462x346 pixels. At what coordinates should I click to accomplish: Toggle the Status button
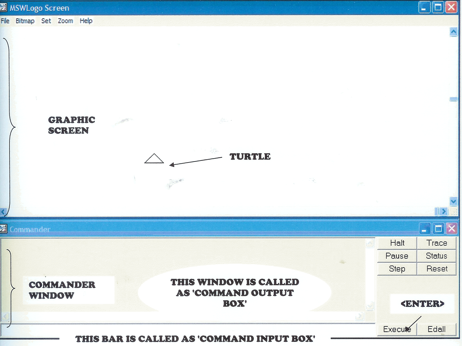pos(436,256)
